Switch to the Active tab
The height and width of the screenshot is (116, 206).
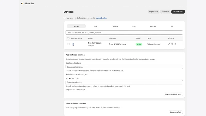click(76, 26)
